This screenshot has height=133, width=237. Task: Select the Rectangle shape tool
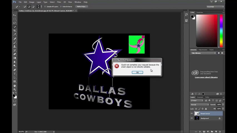tap(15, 81)
